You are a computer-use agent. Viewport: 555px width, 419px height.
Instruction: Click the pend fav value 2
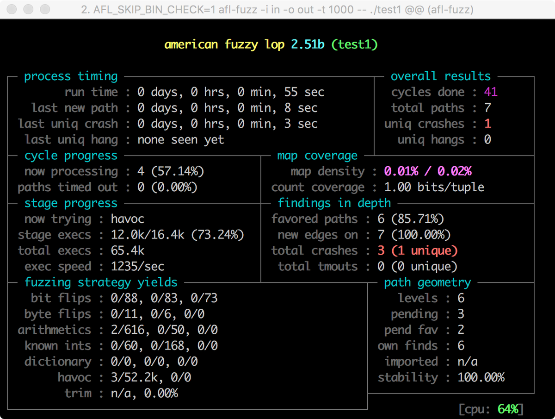461,330
